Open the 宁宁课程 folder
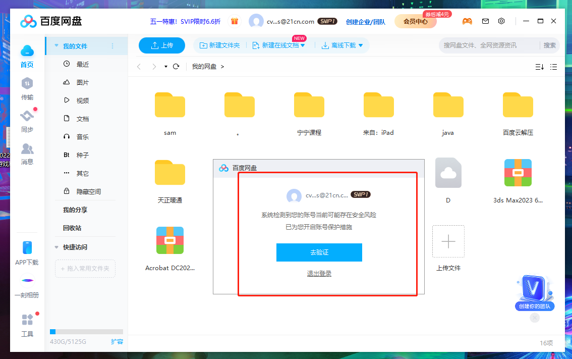Viewport: 572px width, 359px height. pos(309,105)
